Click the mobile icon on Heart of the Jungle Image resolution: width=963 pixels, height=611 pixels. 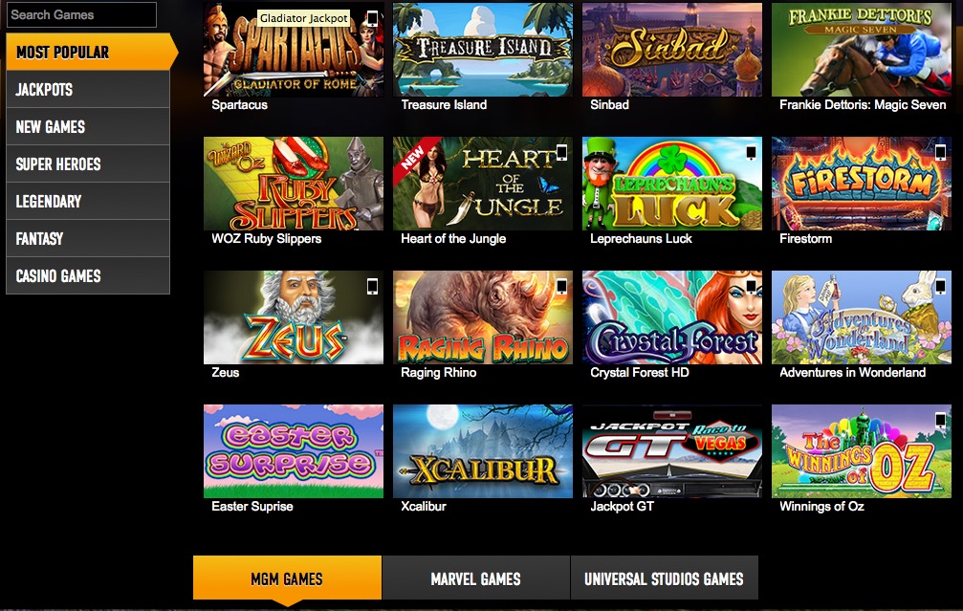[x=561, y=153]
